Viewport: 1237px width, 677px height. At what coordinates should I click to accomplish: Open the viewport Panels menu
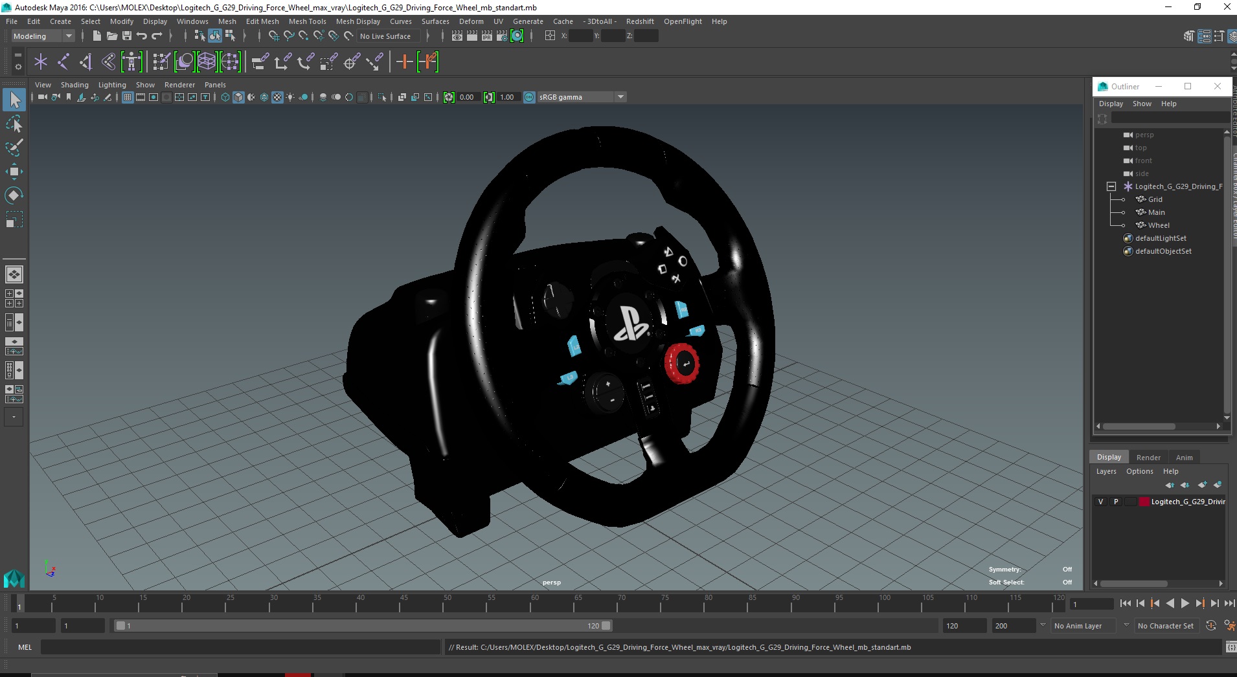(215, 85)
